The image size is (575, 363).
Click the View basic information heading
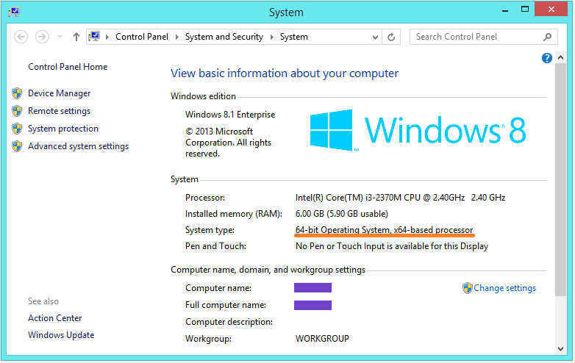[x=285, y=73]
